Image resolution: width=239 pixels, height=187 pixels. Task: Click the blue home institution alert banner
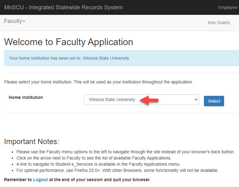point(121,58)
